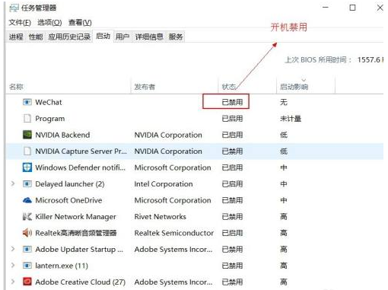Maximize the Task Manager window
The width and height of the screenshot is (388, 290).
pyautogui.click(x=352, y=8)
